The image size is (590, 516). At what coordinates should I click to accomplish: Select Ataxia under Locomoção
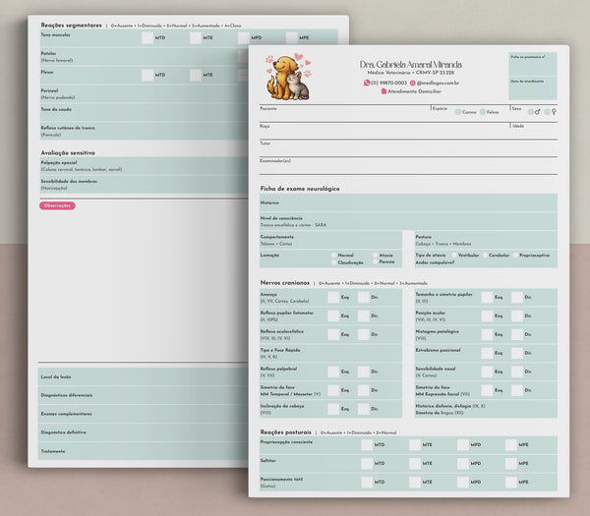click(x=376, y=255)
